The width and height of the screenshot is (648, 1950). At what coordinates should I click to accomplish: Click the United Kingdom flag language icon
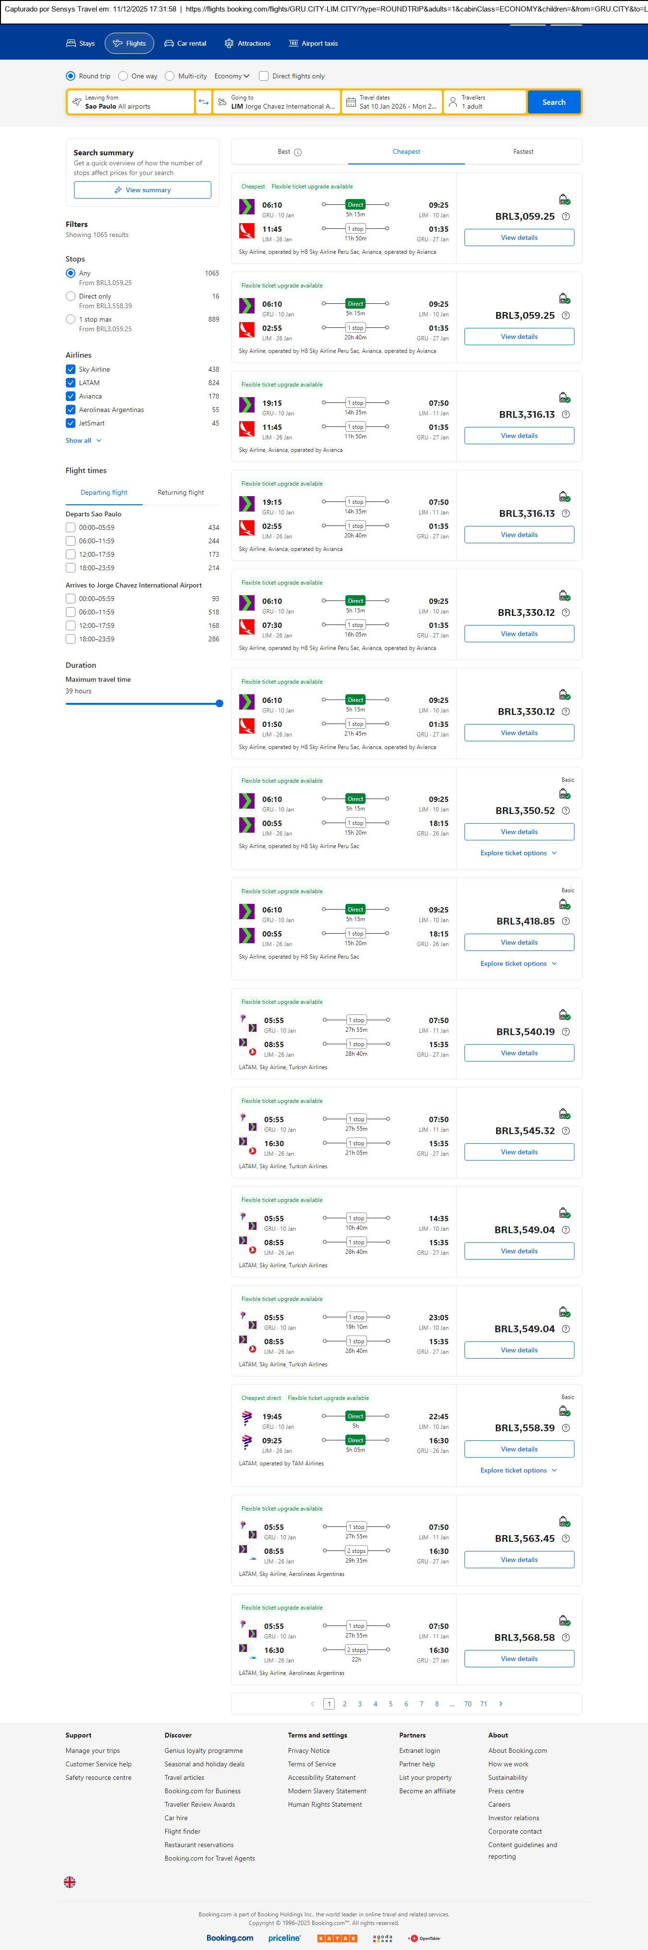click(x=70, y=1881)
